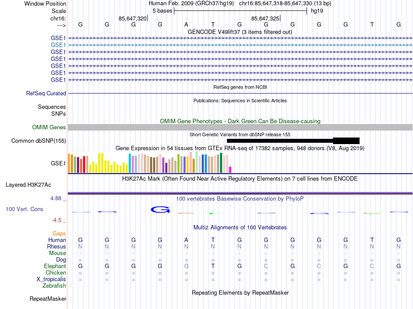Select the orange Gaps label
The width and height of the screenshot is (413, 309).
[59, 233]
